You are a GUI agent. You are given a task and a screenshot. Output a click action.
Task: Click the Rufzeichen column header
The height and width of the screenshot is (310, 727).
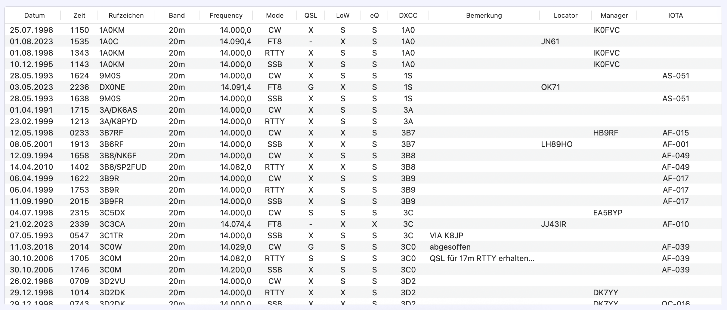coord(126,15)
